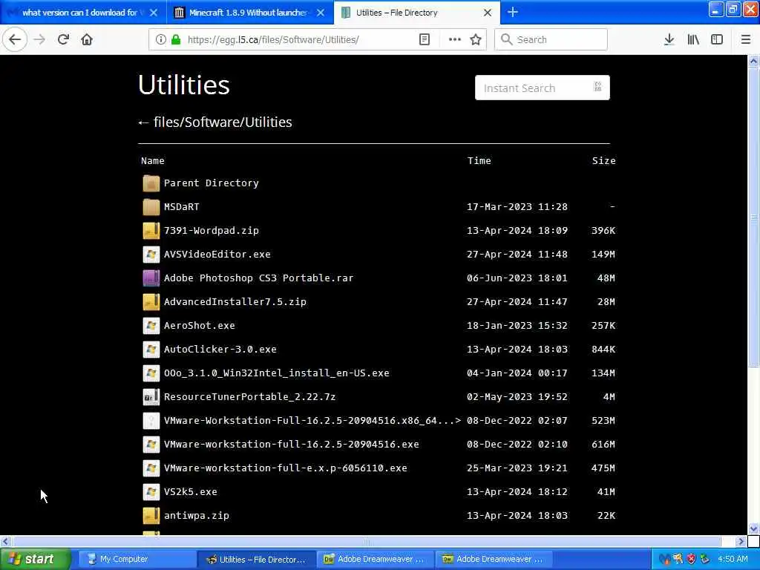The width and height of the screenshot is (760, 570).
Task: Click the red shield tray icon
Action: (691, 559)
